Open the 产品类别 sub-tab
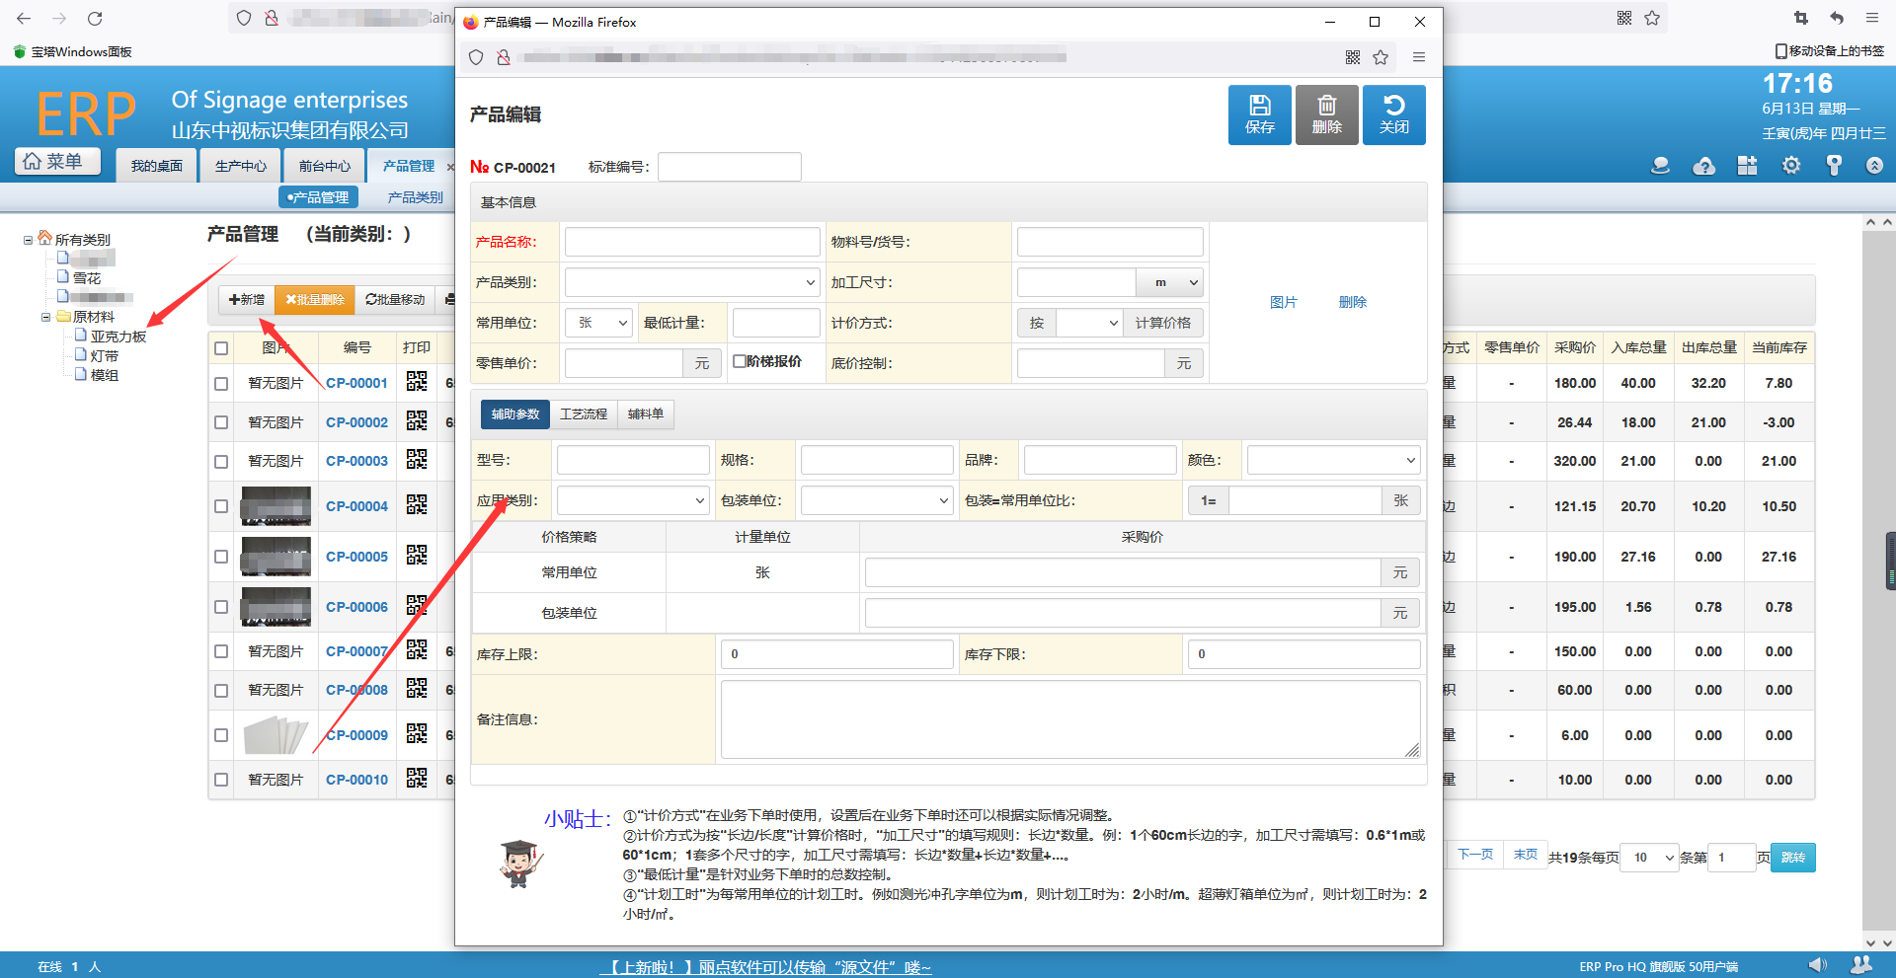The width and height of the screenshot is (1896, 978). tap(415, 197)
